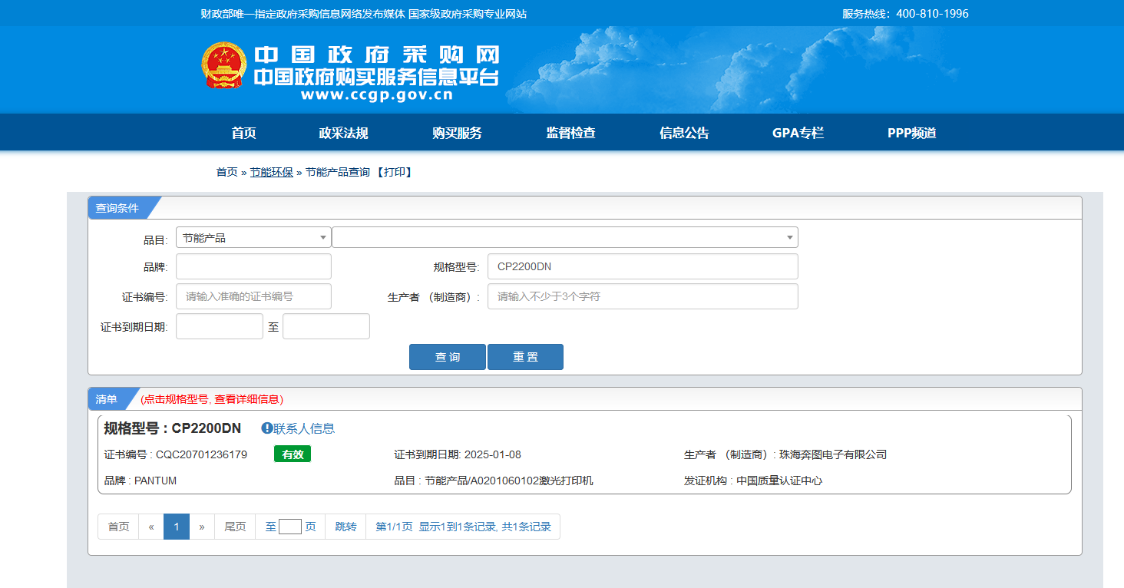Image resolution: width=1124 pixels, height=588 pixels.
Task: Focus the 品牌 brand input field
Action: [253, 266]
